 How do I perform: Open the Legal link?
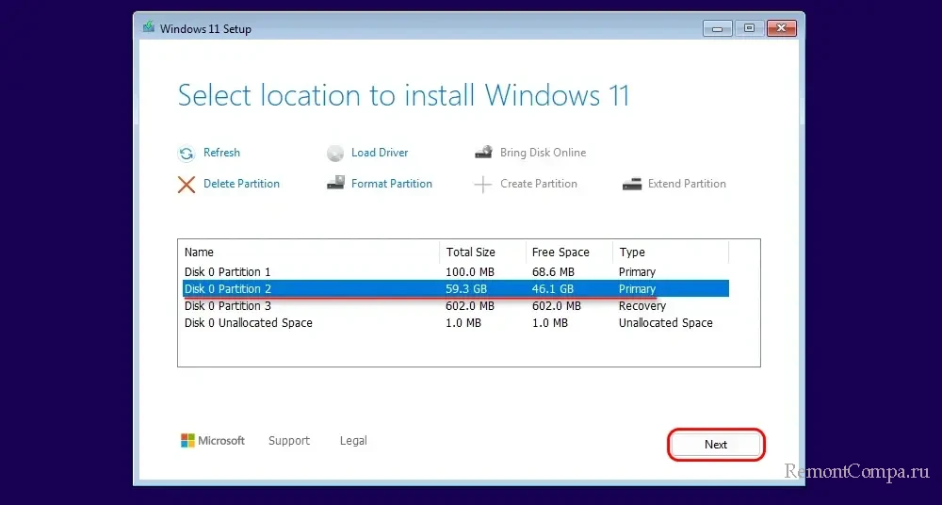353,441
